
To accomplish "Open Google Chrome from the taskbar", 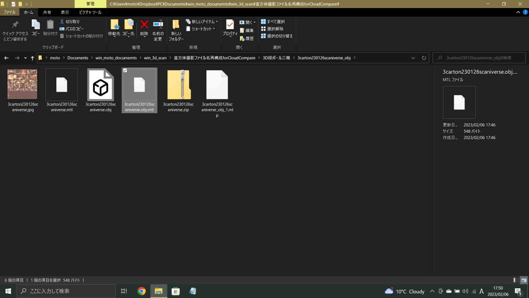I will click(x=141, y=291).
